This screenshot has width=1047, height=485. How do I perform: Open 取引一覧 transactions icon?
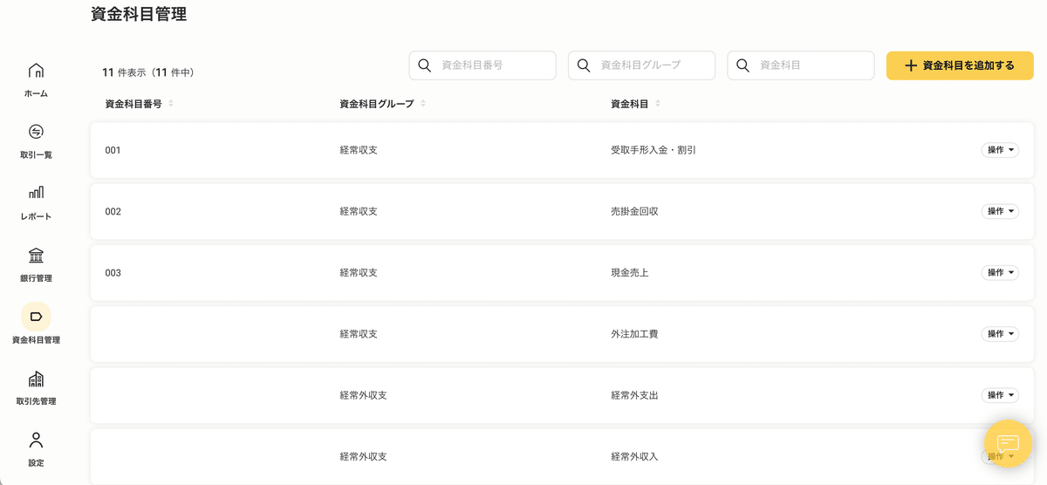[x=36, y=132]
